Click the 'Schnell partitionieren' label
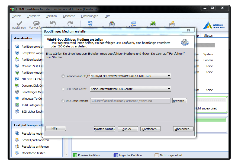Viewport: 238px width, 165px height. tap(35, 140)
